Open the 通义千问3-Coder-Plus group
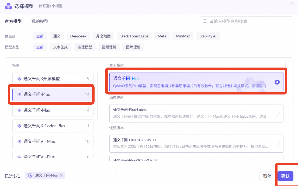Viewport: 298px width, 186px height. click(x=53, y=126)
